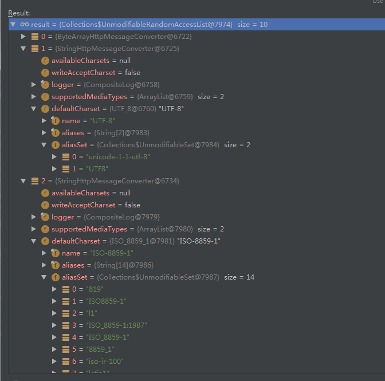Collapse the root result node arrow
The height and width of the screenshot is (381, 385).
point(13,25)
